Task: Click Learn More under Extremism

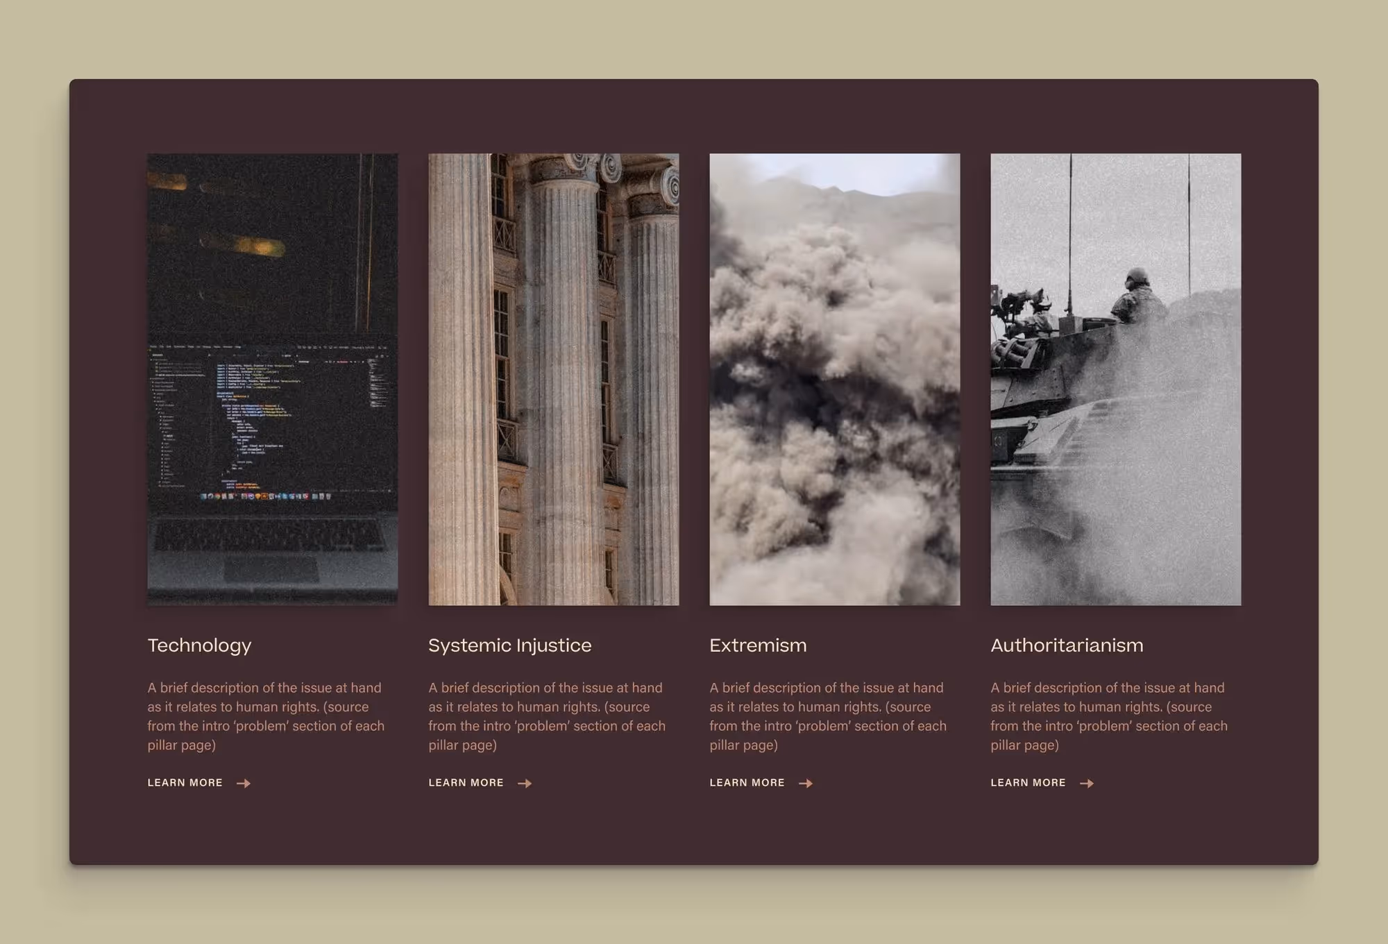Action: [747, 782]
